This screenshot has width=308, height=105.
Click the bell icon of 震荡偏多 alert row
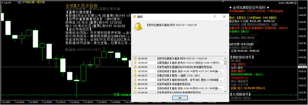coord(135,63)
